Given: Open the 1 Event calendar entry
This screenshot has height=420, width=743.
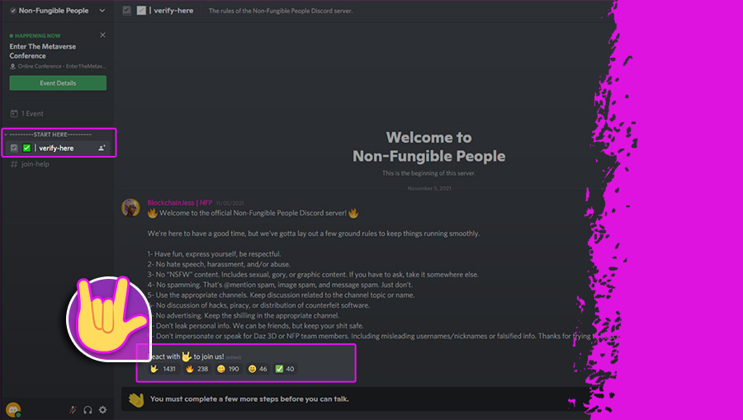Looking at the screenshot, I should 27,114.
